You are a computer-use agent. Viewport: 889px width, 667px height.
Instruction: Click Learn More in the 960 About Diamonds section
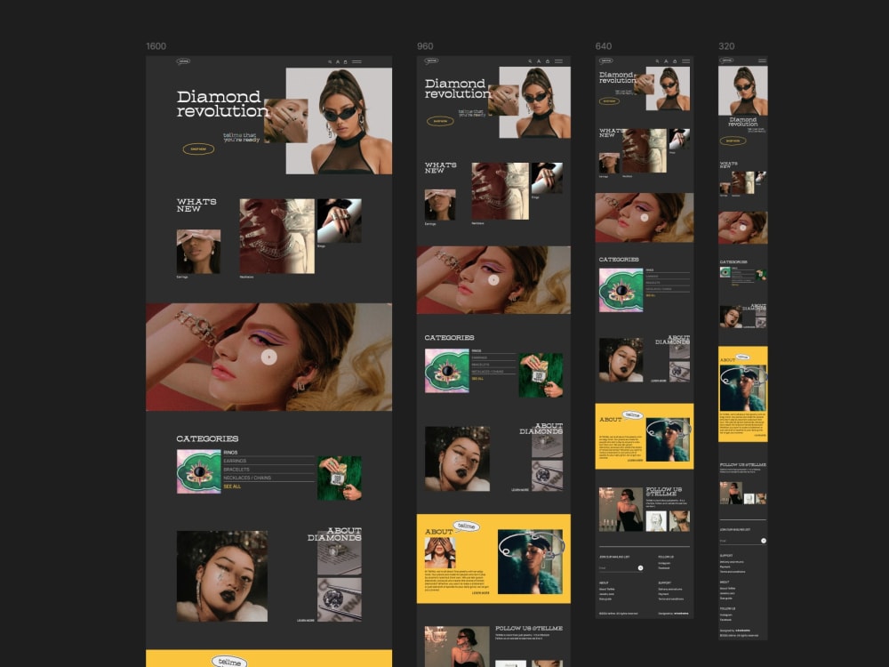520,489
